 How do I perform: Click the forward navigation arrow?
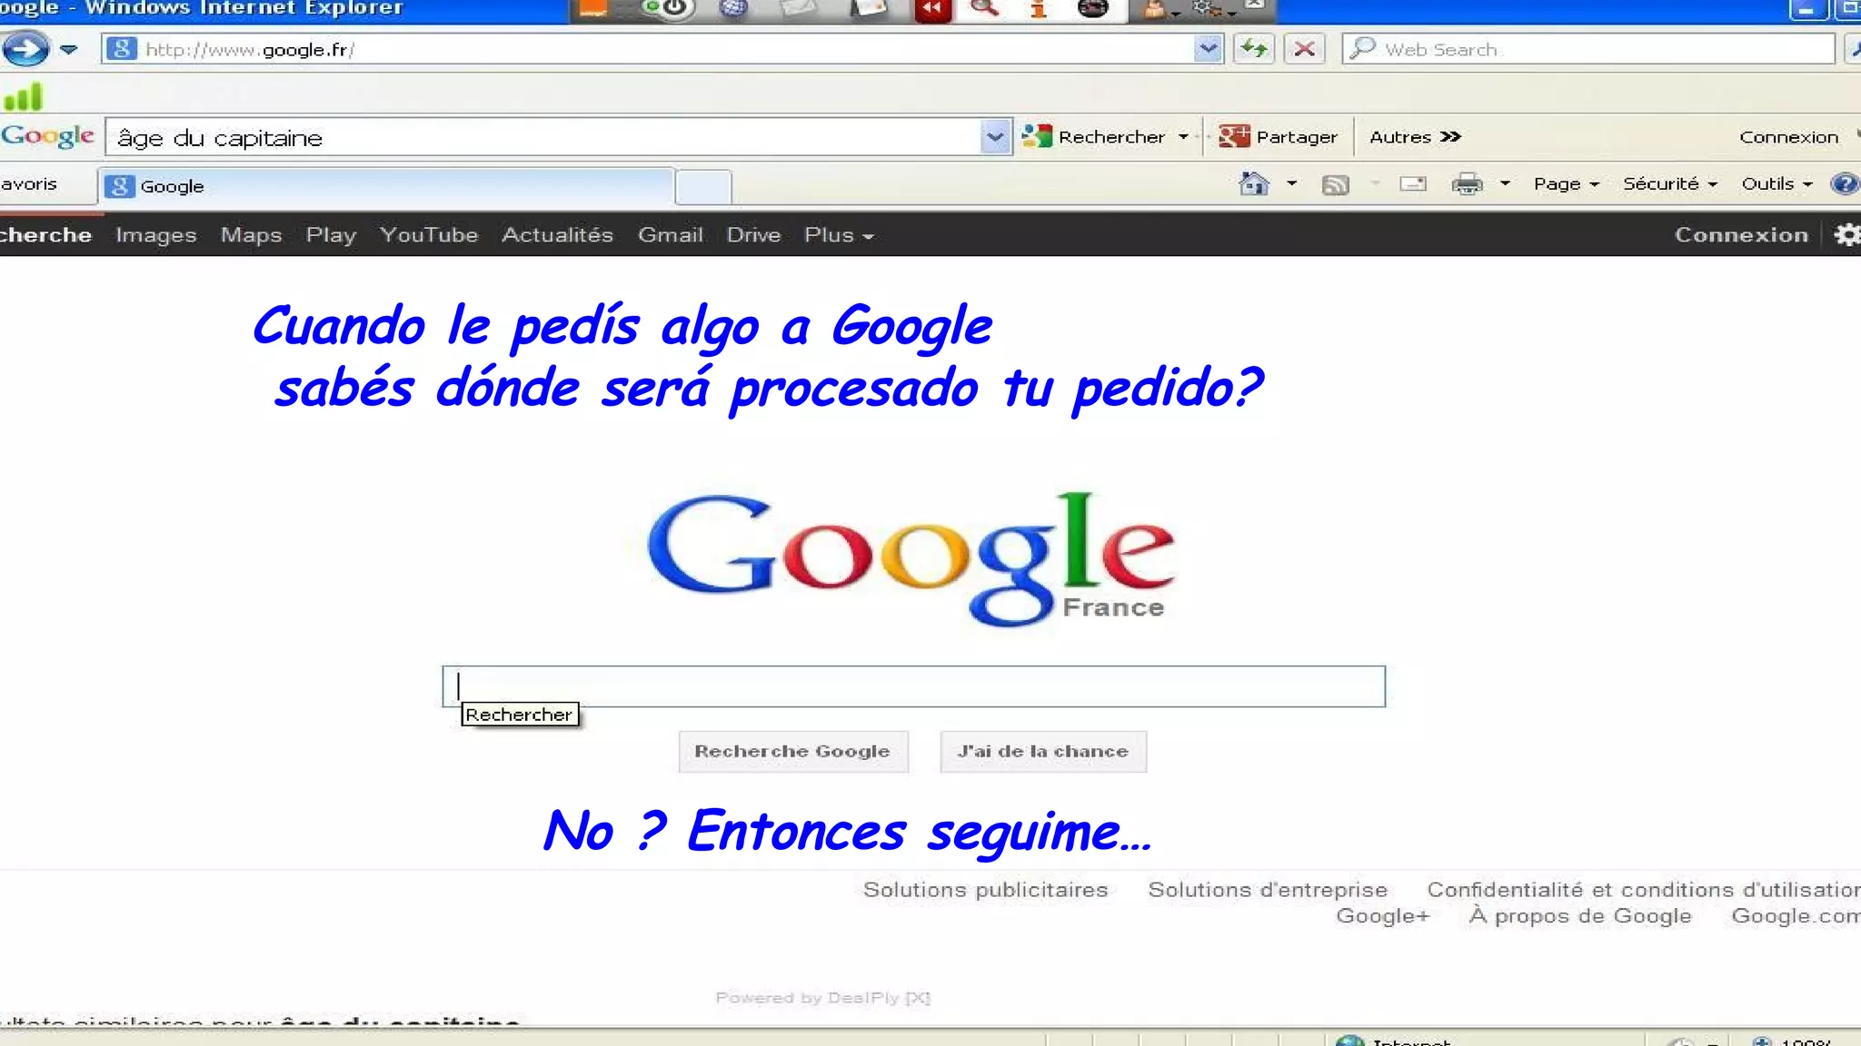(x=25, y=49)
